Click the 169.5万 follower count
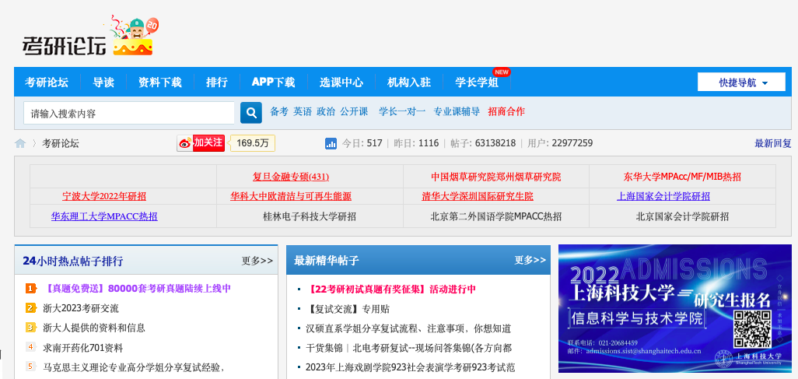This screenshot has height=379, width=798. tap(253, 143)
